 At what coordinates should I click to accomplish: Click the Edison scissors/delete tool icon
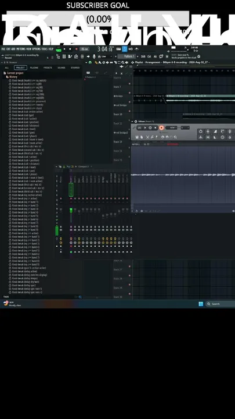[147, 137]
